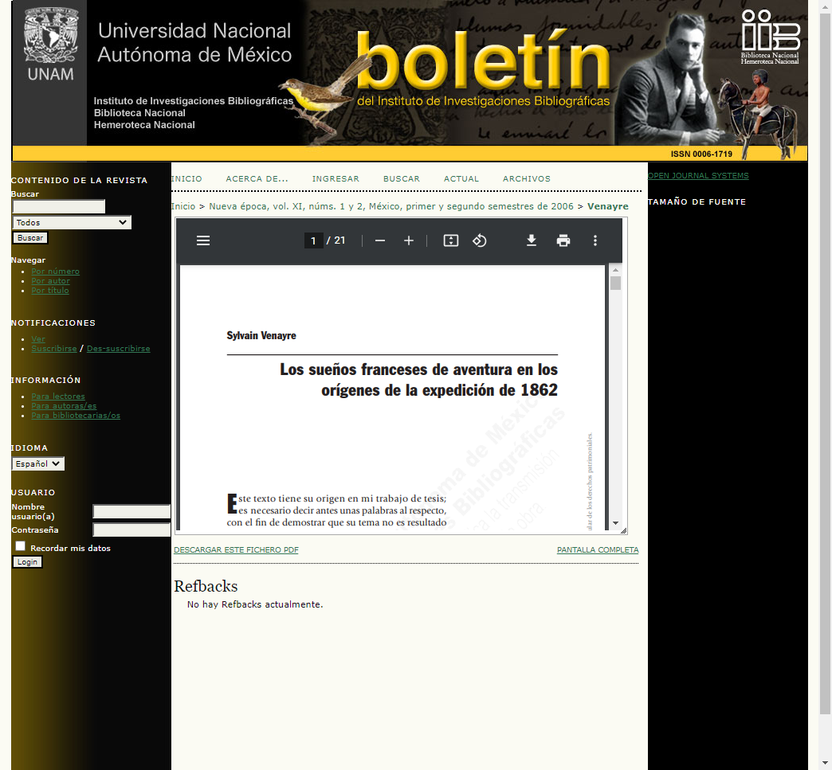Image resolution: width=832 pixels, height=770 pixels.
Task: Click the PDF page number field
Action: (x=313, y=240)
